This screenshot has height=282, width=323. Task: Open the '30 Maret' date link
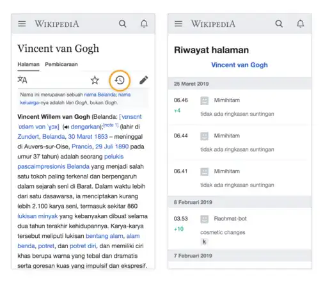(x=80, y=137)
